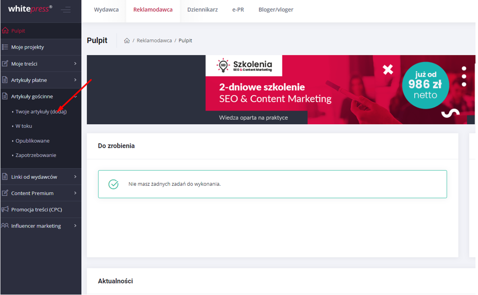Open the Bloger/vloger tab
Image resolution: width=478 pixels, height=295 pixels.
pos(276,10)
